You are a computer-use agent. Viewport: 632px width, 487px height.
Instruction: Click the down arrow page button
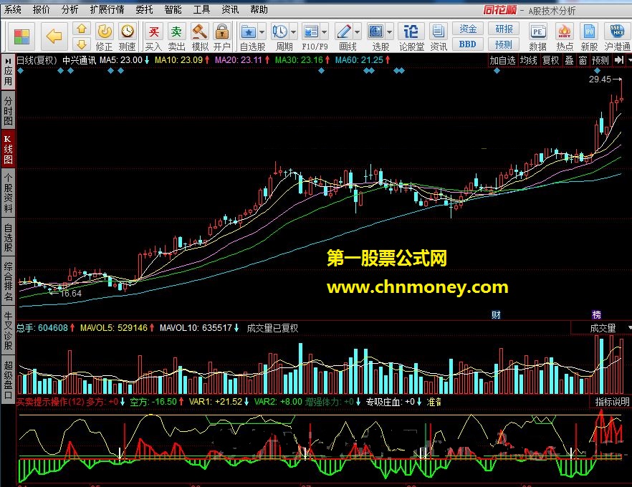click(82, 44)
